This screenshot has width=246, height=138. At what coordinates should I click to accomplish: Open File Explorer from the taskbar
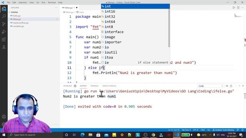[x=90, y=135]
